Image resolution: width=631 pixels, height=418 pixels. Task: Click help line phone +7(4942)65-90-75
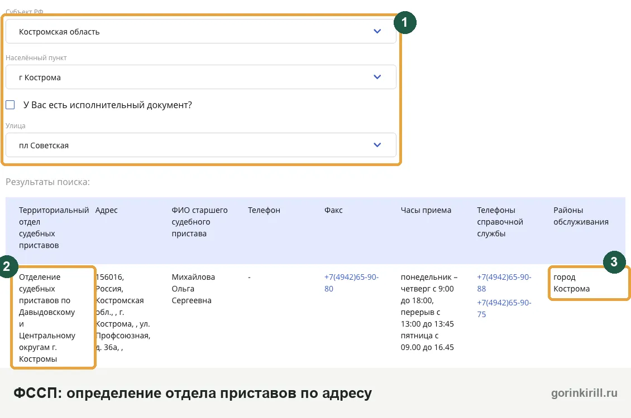click(x=504, y=308)
